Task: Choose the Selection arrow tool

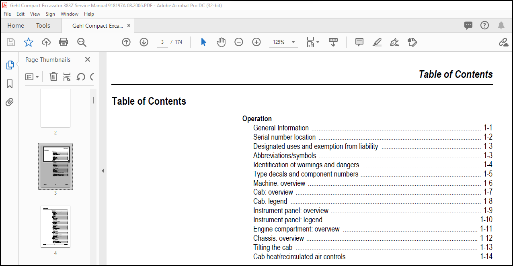Action: pyautogui.click(x=203, y=42)
